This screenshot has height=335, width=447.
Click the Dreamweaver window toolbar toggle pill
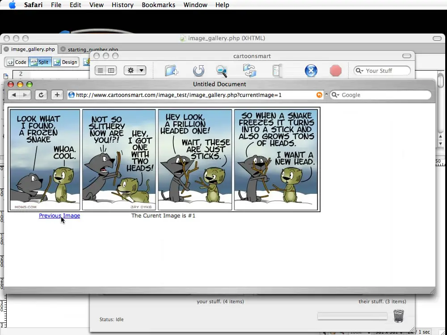click(437, 38)
